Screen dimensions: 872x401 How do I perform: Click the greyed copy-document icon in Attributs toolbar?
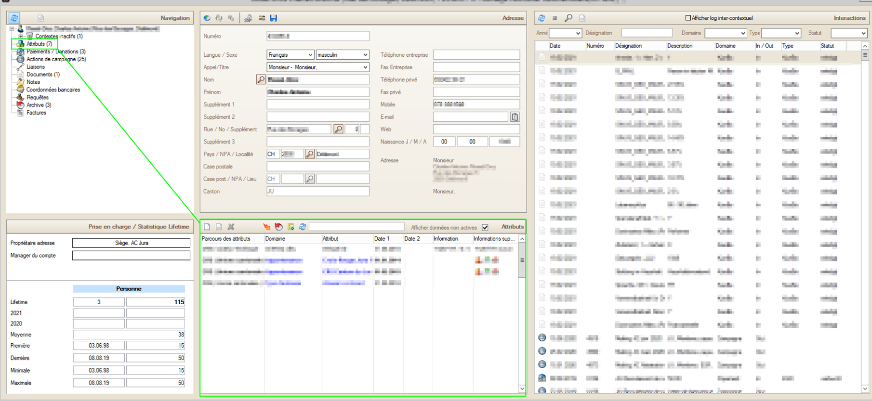219,227
